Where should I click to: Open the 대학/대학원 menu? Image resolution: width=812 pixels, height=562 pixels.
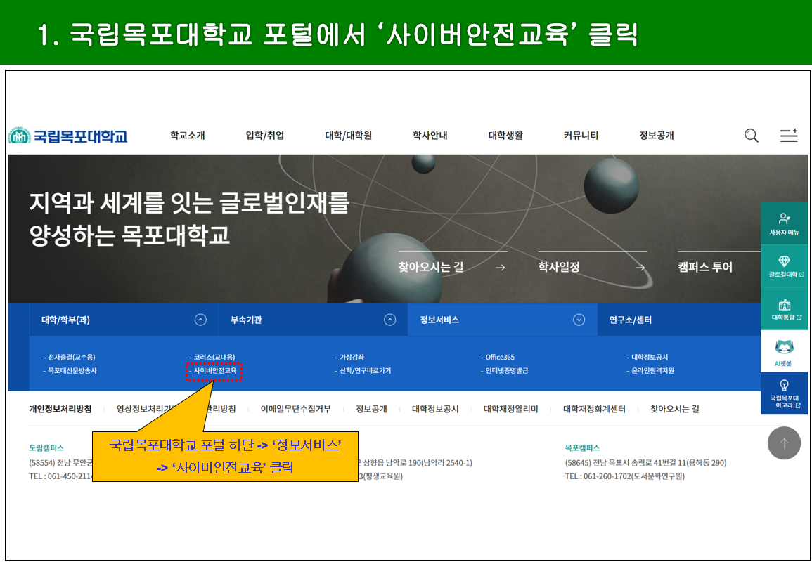pos(349,136)
